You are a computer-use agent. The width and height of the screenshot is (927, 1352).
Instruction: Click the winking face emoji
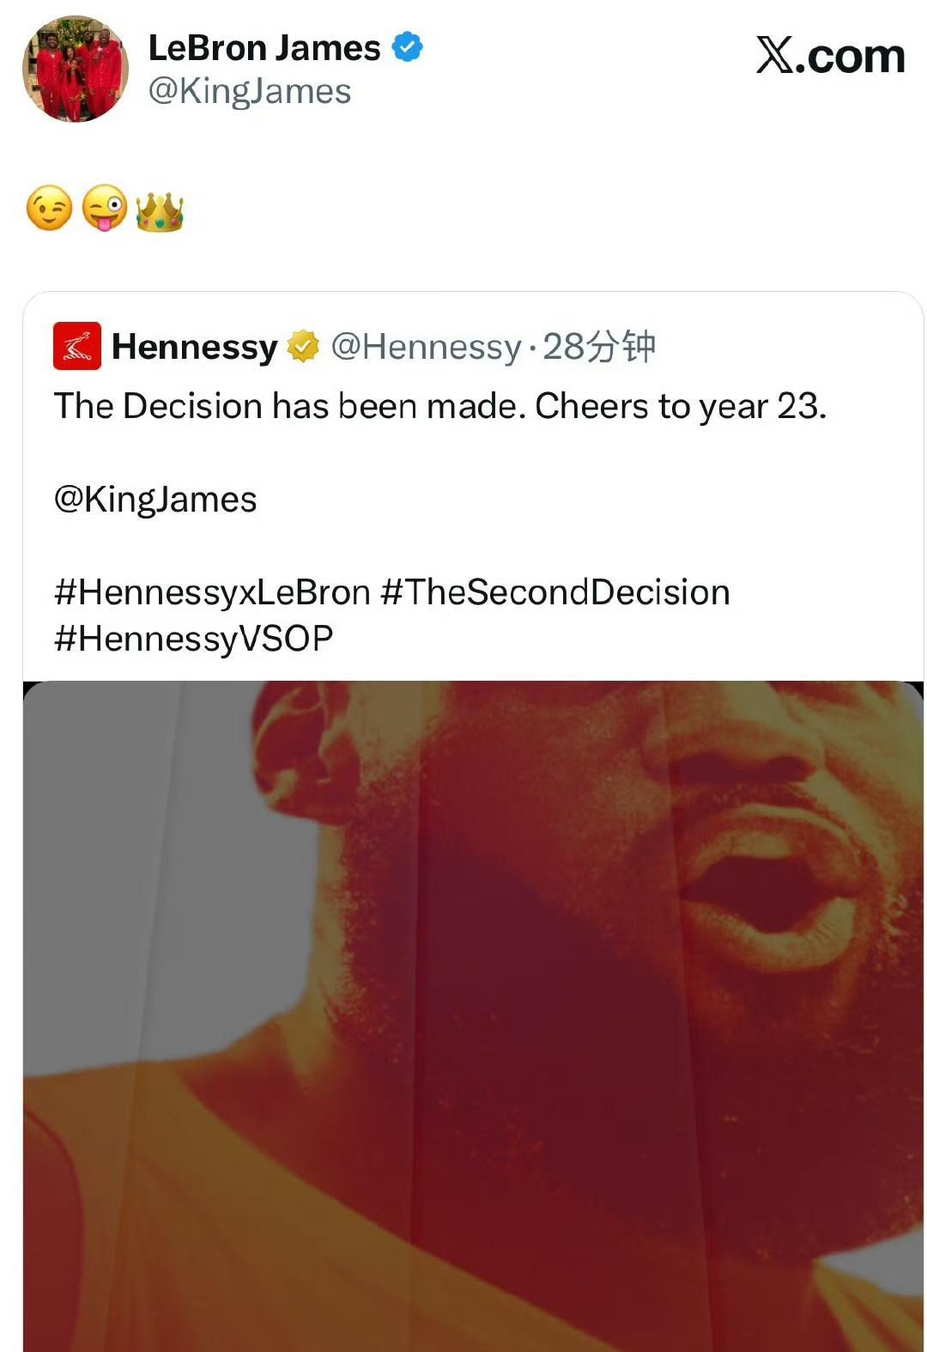[x=50, y=209]
